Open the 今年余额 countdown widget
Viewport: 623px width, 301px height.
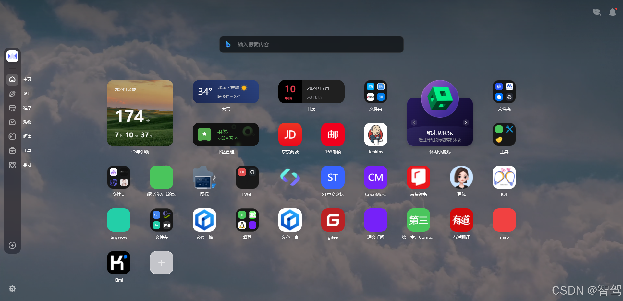click(140, 113)
